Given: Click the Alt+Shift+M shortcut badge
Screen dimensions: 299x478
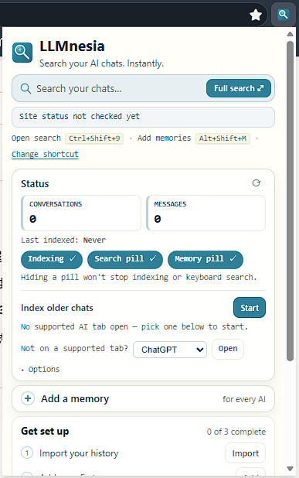Looking at the screenshot, I should pos(223,138).
